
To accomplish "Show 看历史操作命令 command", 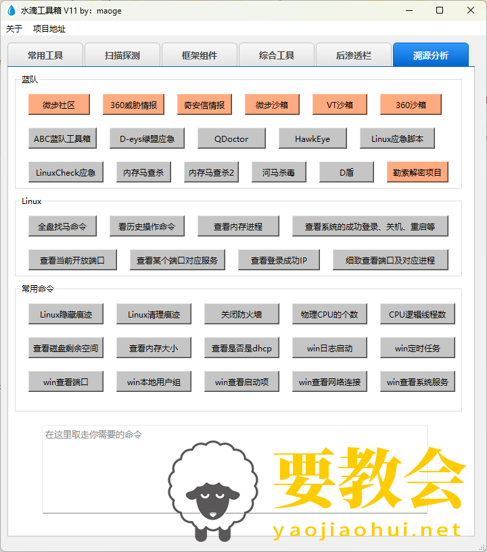I will tap(147, 226).
